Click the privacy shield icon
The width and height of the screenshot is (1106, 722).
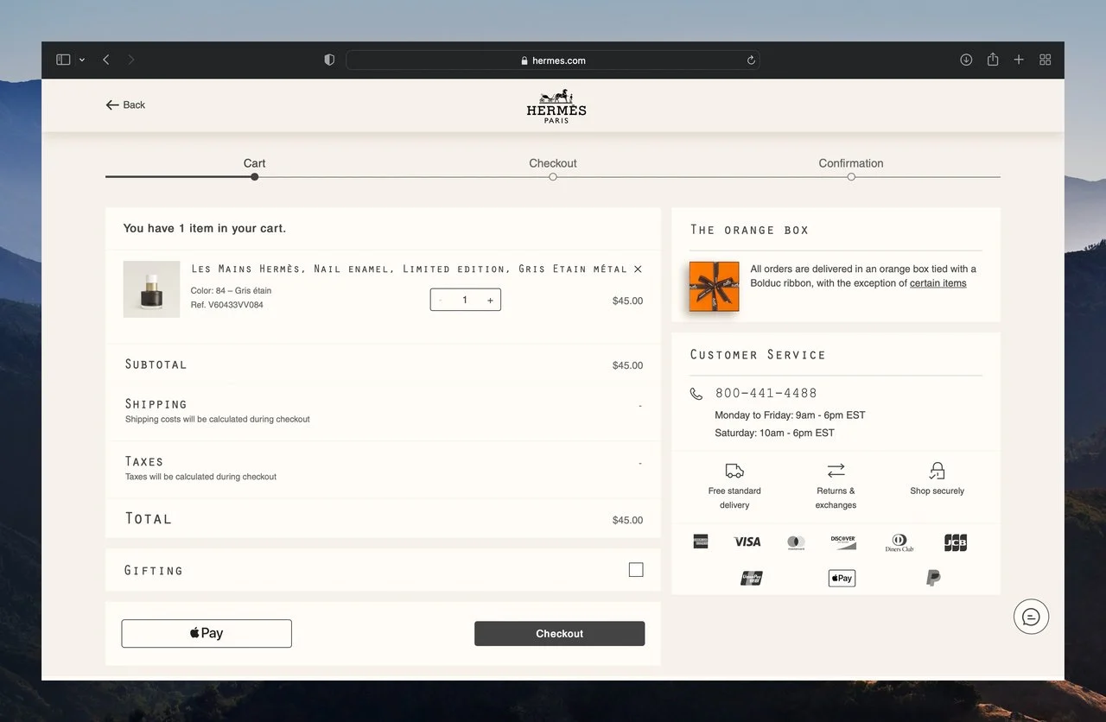[329, 60]
